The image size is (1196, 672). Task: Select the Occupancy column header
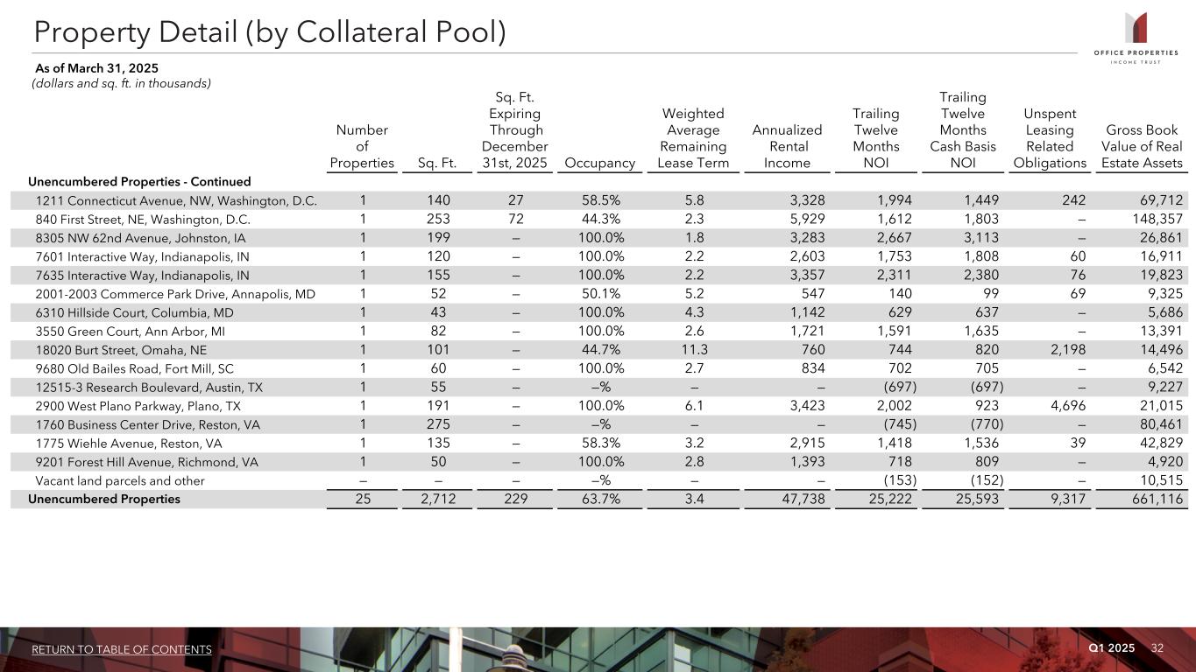600,162
